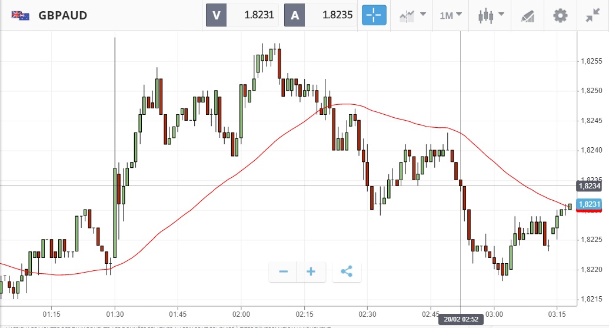Click the 02:00 time axis label

[x=241, y=308]
